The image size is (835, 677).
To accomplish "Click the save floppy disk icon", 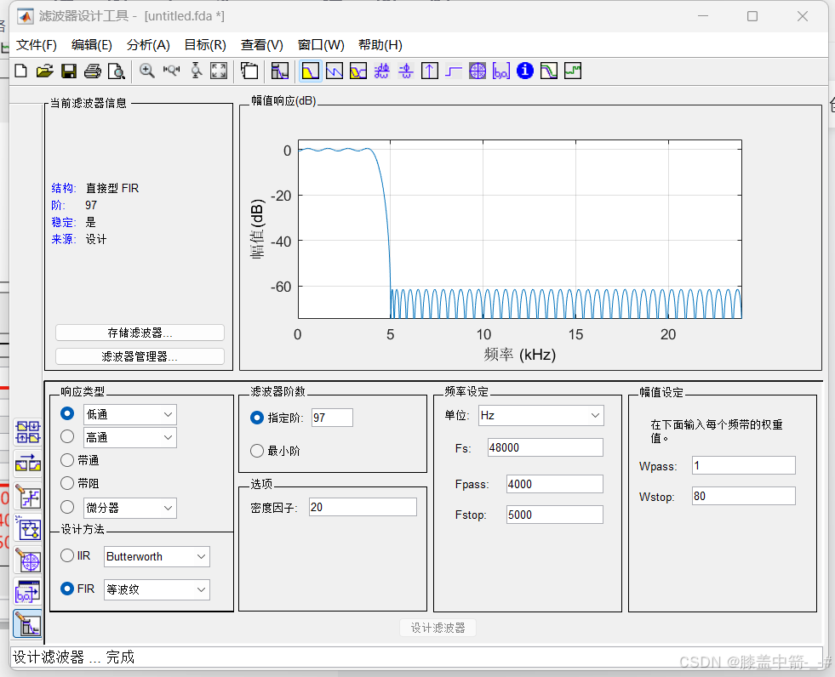I will coord(69,71).
